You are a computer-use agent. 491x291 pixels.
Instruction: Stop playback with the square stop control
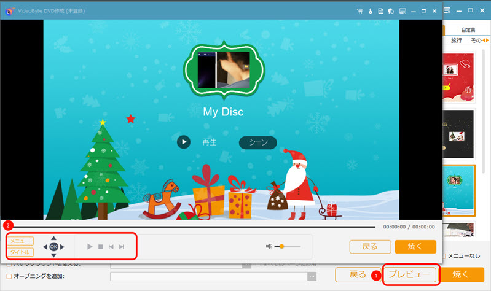[101, 247]
